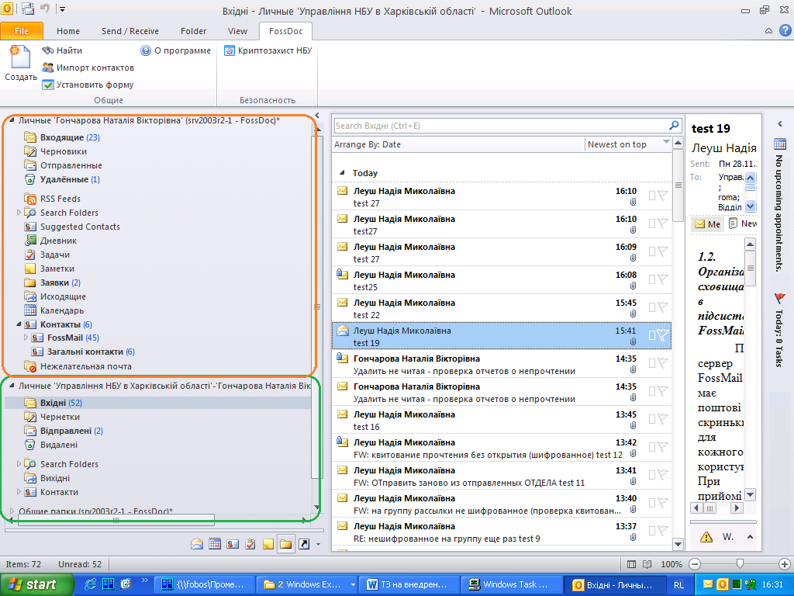Switch to Reading view status icon
Image resolution: width=794 pixels, height=596 pixels.
click(647, 564)
